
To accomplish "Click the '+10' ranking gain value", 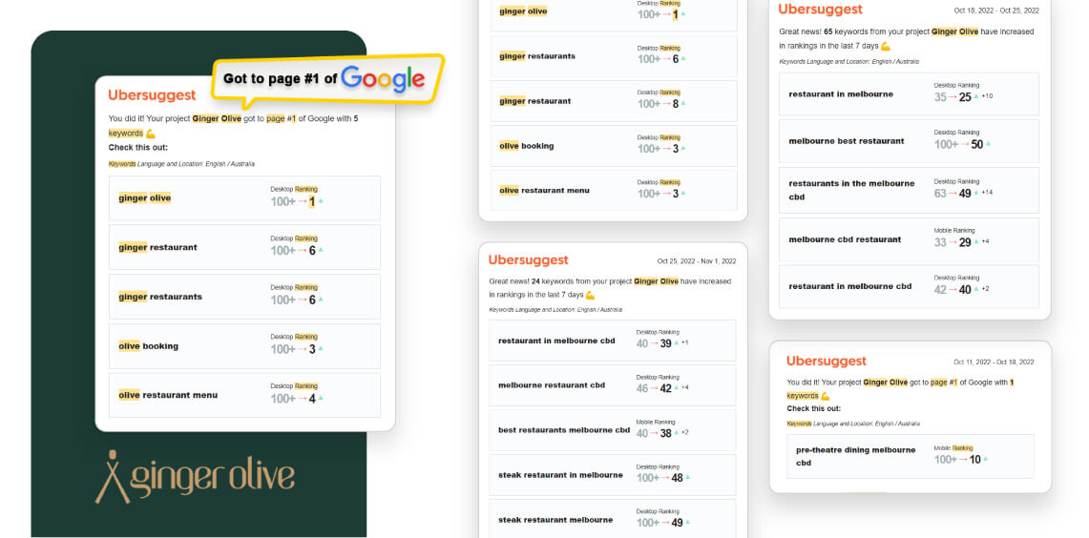I will (x=987, y=95).
